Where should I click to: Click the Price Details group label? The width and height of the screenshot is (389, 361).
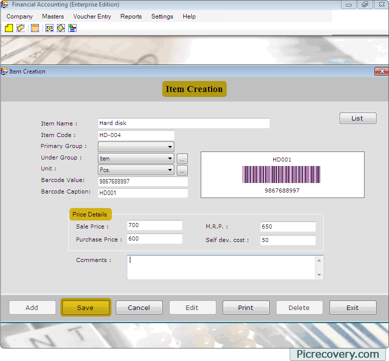point(90,214)
